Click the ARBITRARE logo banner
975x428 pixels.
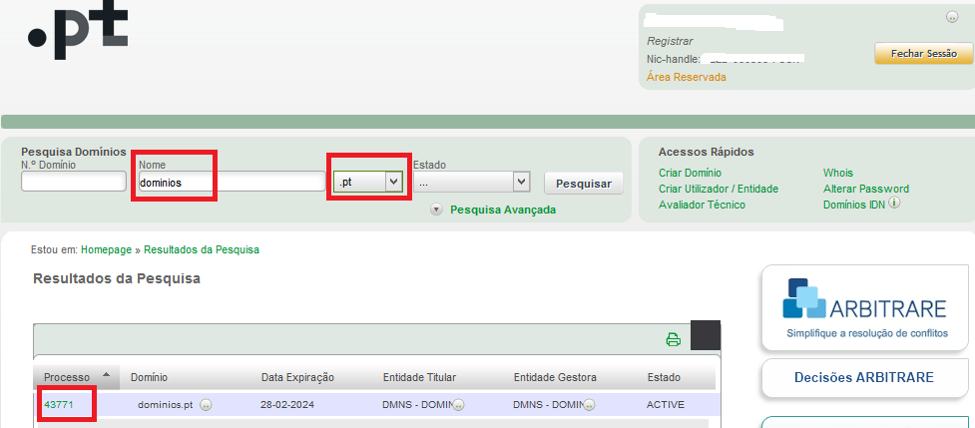(x=865, y=307)
